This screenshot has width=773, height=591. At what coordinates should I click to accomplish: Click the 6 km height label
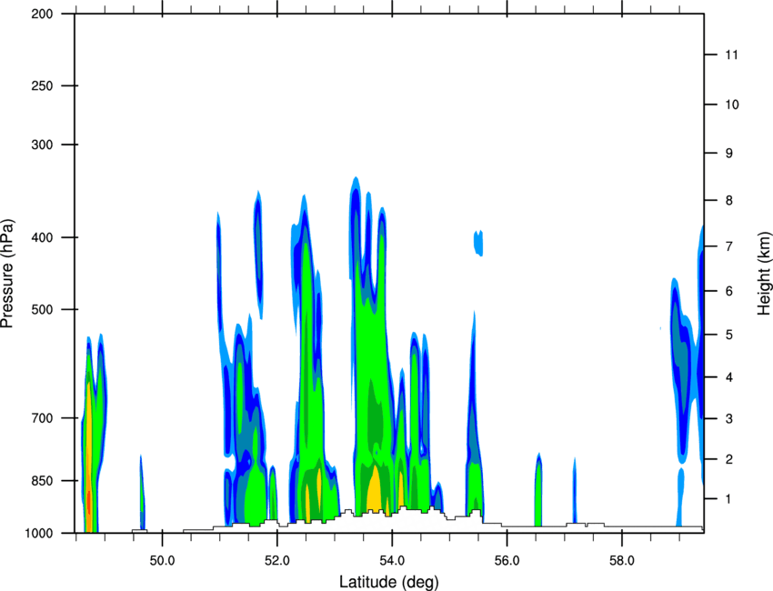(729, 291)
